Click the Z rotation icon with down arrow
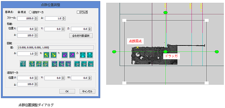The width and height of the screenshot is (225, 108). pyautogui.click(x=83, y=55)
